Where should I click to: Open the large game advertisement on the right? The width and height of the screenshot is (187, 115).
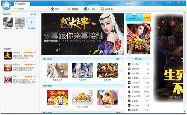tap(168, 58)
